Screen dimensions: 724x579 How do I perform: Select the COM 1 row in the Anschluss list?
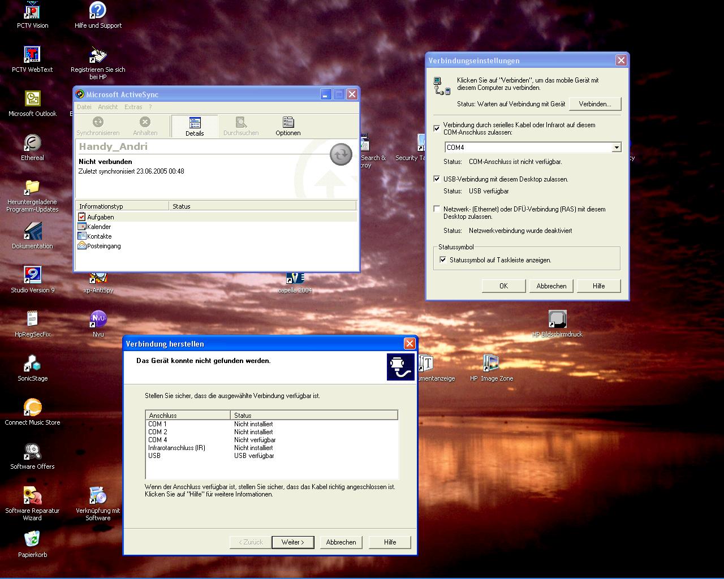tap(271, 424)
